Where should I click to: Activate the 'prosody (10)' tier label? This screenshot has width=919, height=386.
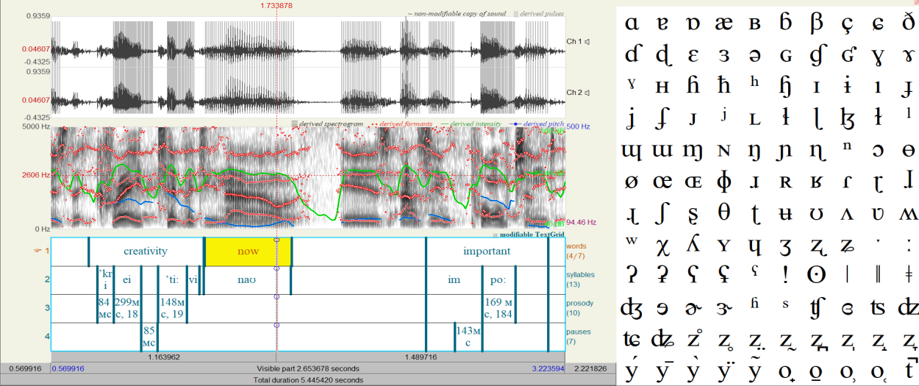click(x=579, y=308)
